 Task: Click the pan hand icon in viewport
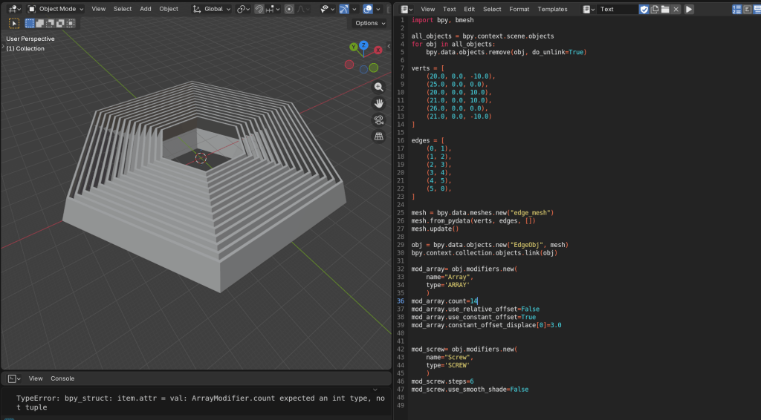[379, 103]
